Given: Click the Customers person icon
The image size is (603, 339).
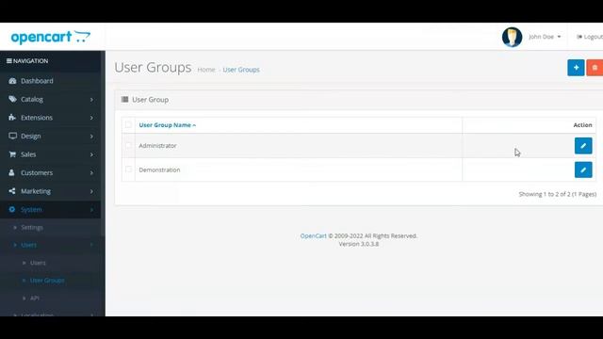Looking at the screenshot, I should pyautogui.click(x=12, y=172).
